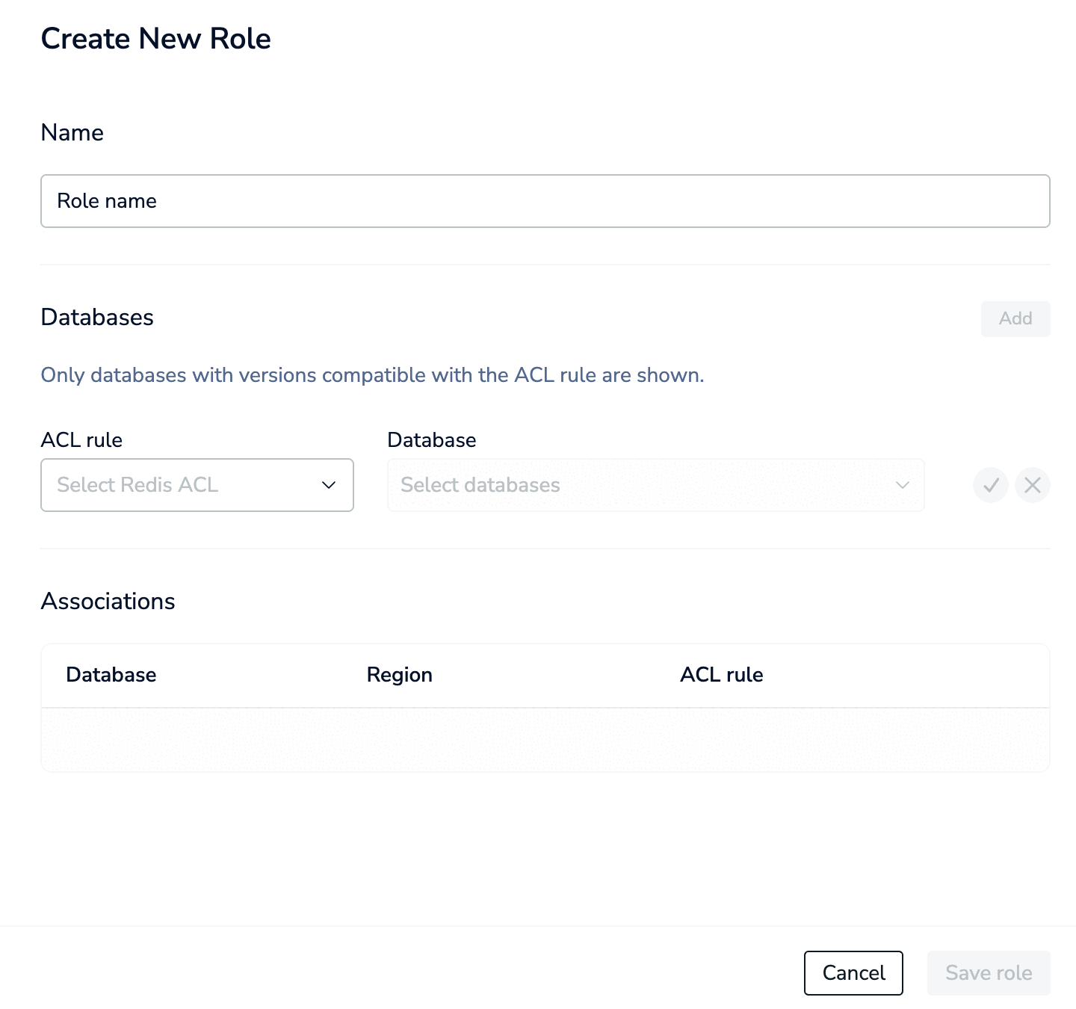Select the Region column header
The height and width of the screenshot is (1009, 1076).
click(x=399, y=675)
